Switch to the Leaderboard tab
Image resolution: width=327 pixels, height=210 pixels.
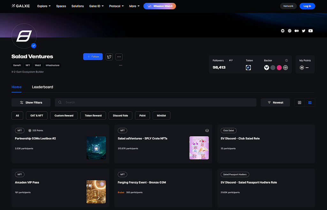point(42,87)
